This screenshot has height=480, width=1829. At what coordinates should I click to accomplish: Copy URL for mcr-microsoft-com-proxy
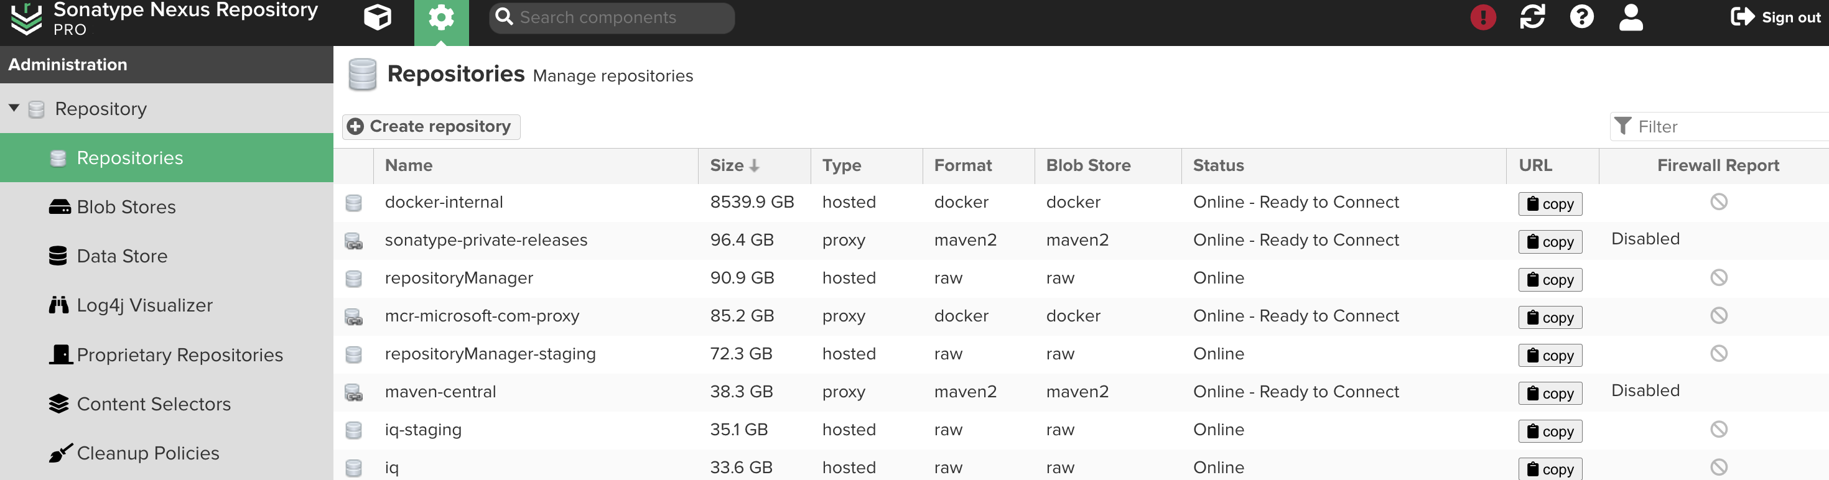tap(1550, 317)
